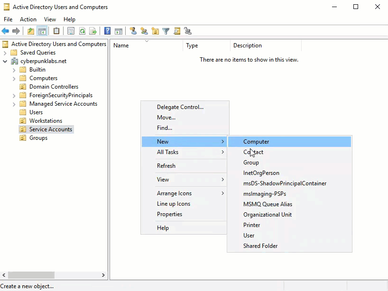The width and height of the screenshot is (388, 291).
Task: Collapse the cyberpunklabs.net domain node
Action: [5, 61]
